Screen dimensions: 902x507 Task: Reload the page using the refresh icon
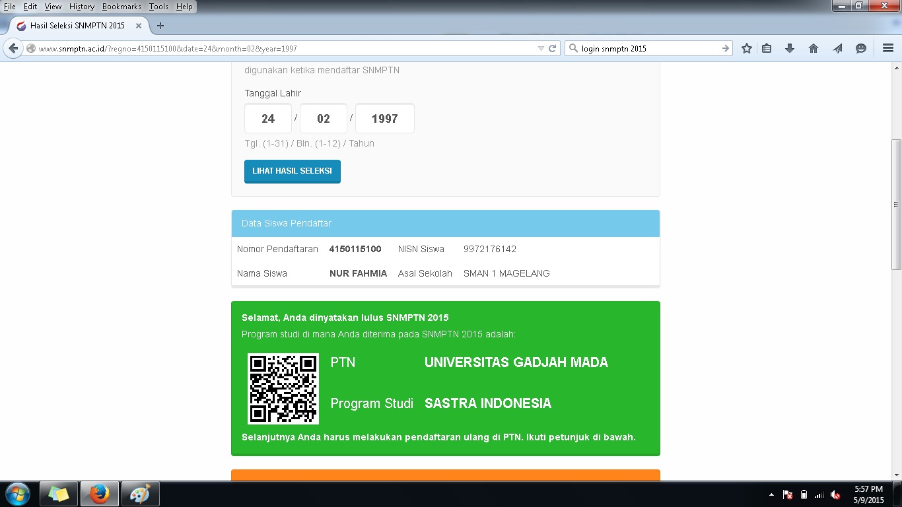552,48
